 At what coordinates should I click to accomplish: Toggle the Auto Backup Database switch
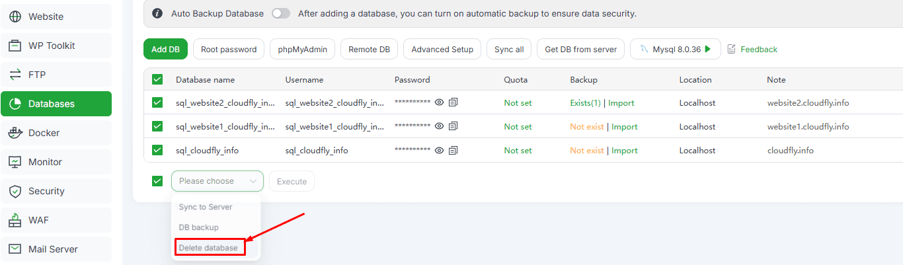pyautogui.click(x=281, y=13)
